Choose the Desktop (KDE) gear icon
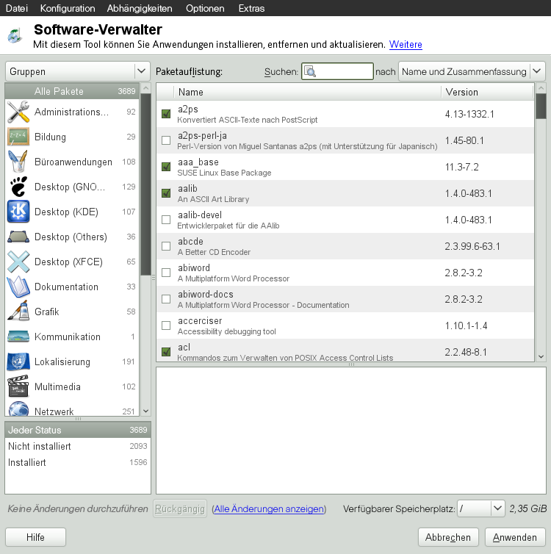 [18, 212]
